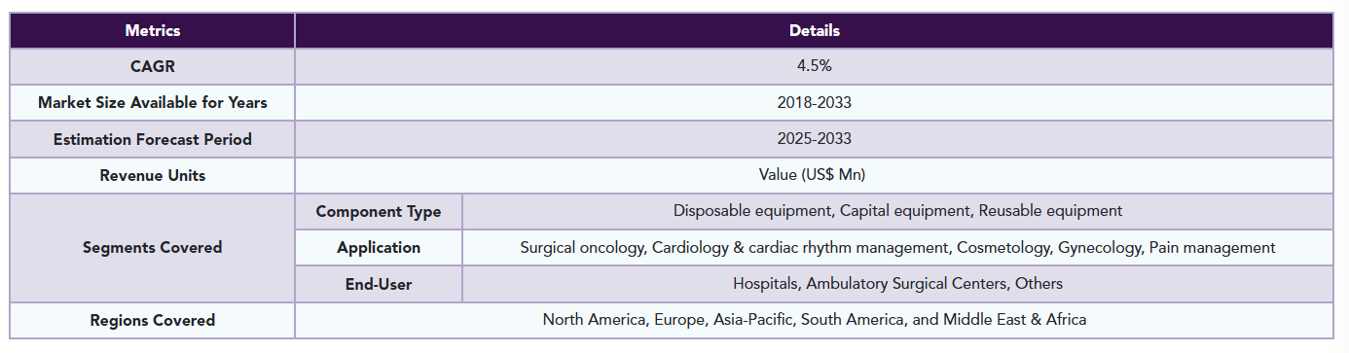Click the 4.5% CAGR value
Image resolution: width=1349 pixels, height=353 pixels.
pos(815,66)
